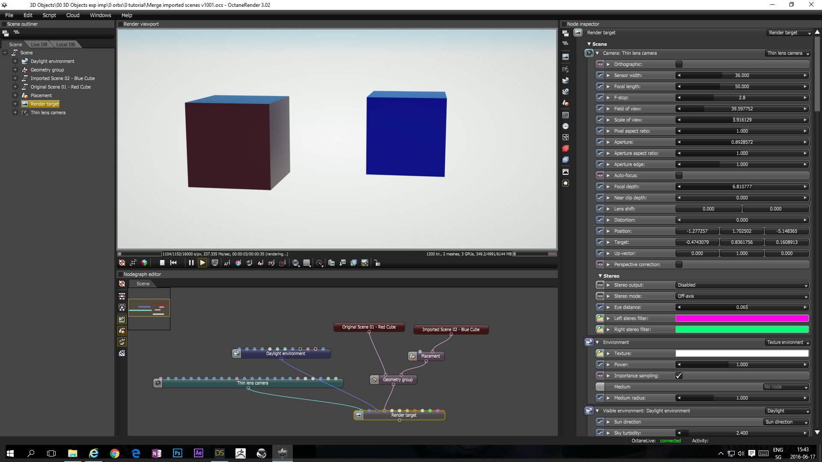Screen dimensions: 822x462
Task: Click the recenter view icon in viewport toolbar
Action: point(122,263)
